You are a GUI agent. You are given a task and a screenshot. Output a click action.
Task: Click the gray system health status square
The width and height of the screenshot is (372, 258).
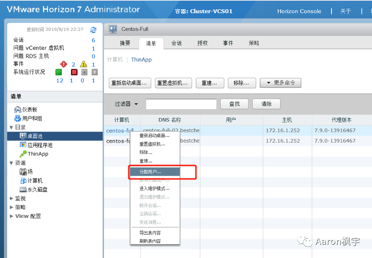(84, 72)
